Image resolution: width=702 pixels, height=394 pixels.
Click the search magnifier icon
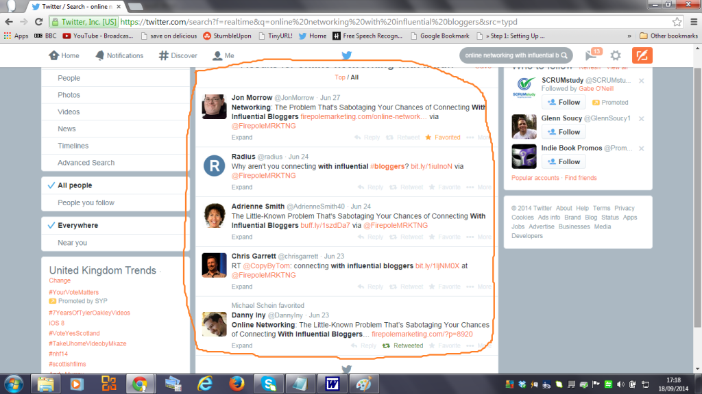point(564,55)
